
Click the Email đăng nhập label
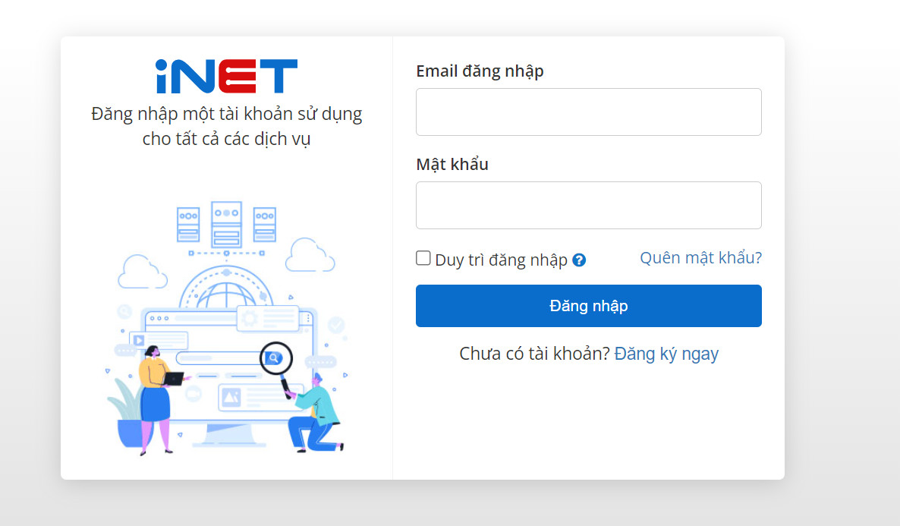tap(480, 71)
